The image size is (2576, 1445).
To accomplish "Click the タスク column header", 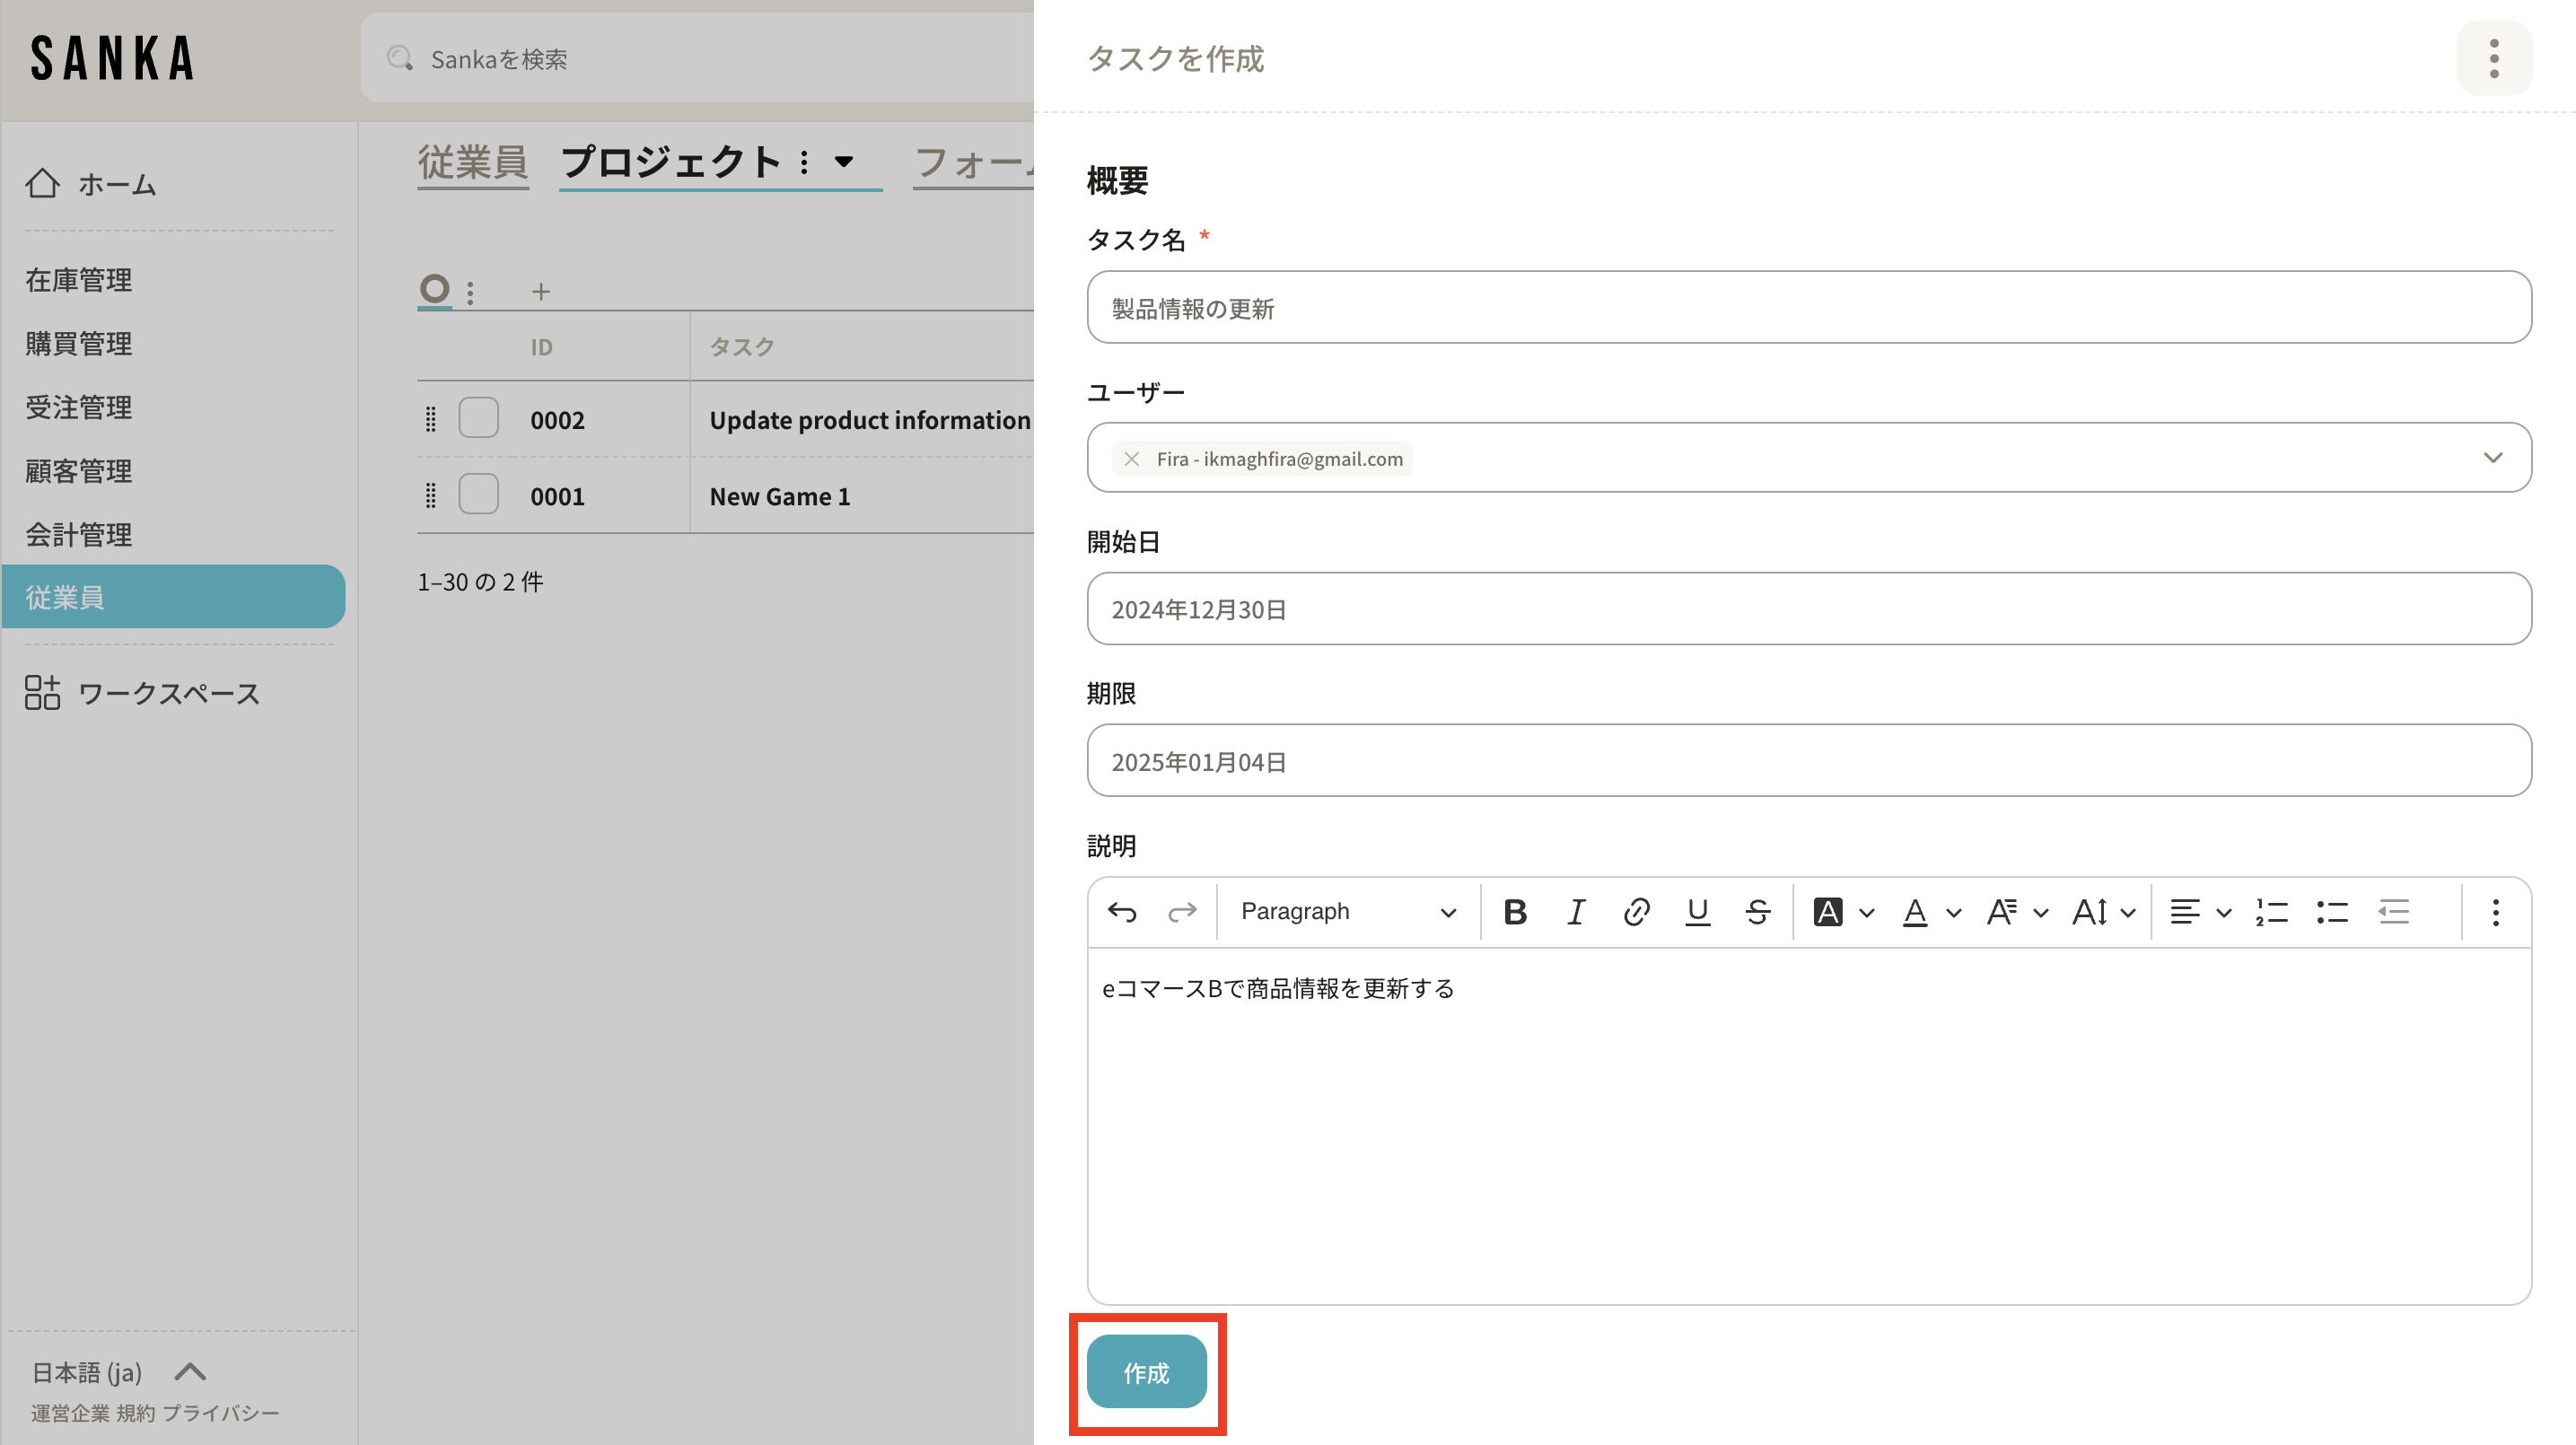I will click(742, 347).
